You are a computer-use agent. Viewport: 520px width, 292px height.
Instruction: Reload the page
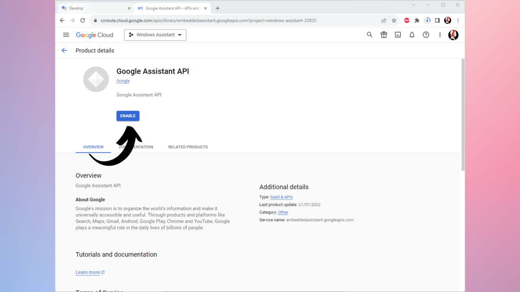click(x=83, y=20)
